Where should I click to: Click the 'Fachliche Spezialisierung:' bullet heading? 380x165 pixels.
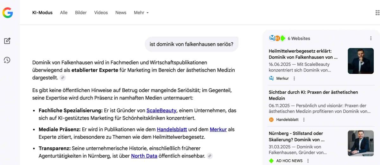click(71, 111)
